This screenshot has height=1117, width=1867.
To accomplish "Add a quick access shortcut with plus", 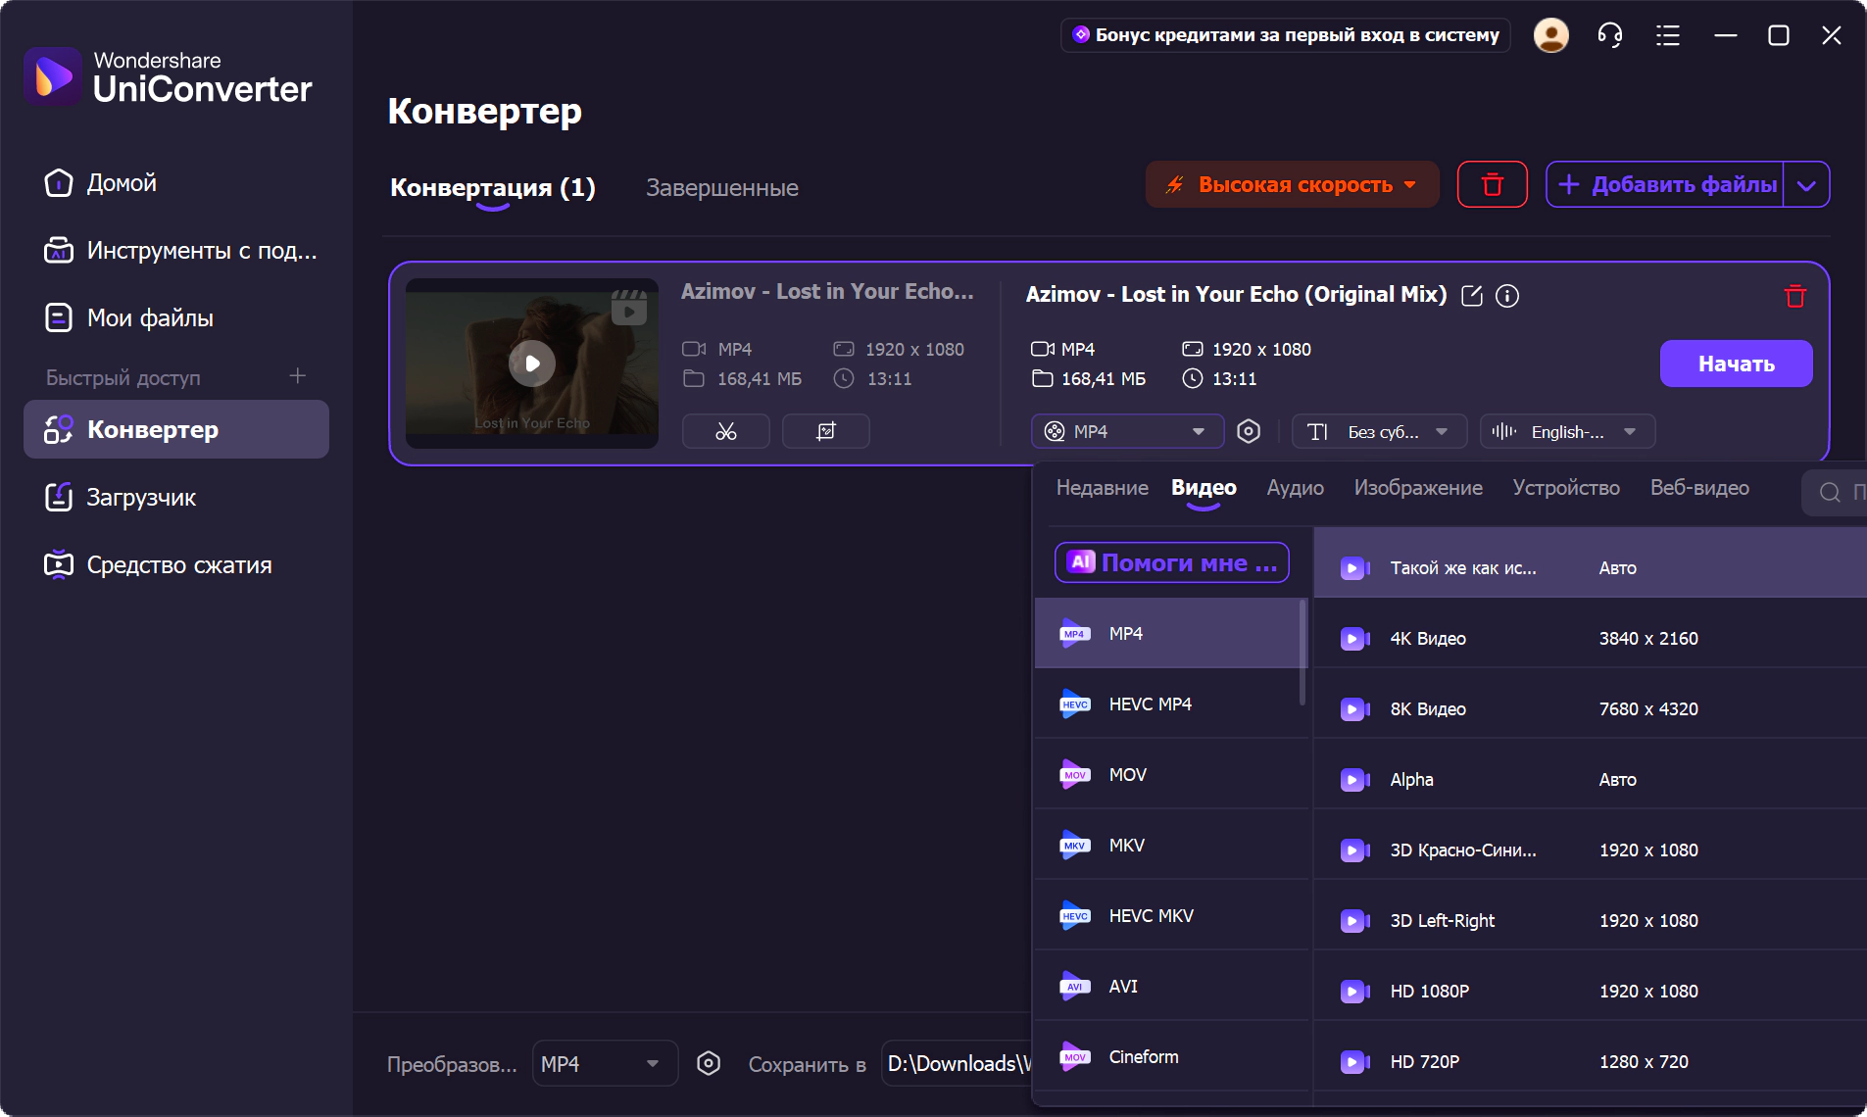I will pos(298,376).
